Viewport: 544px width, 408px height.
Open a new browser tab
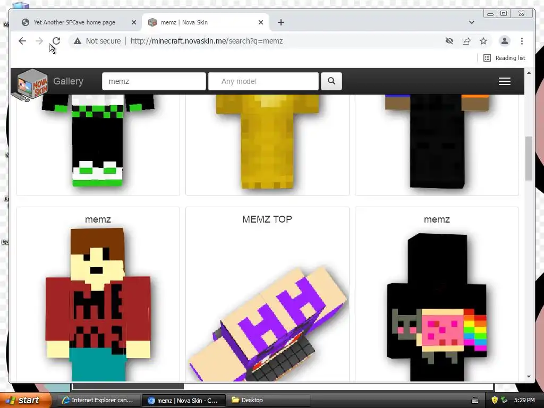click(281, 22)
